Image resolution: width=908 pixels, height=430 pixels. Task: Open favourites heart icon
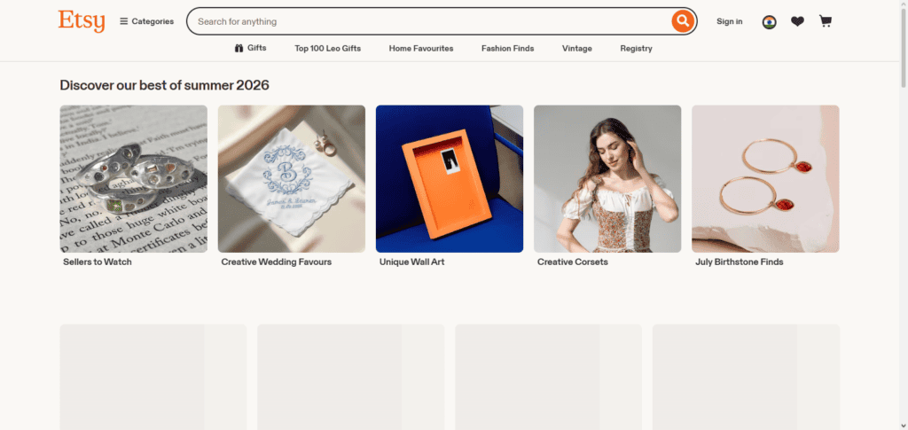[x=797, y=21]
